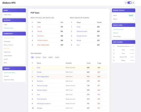The height and width of the screenshot is (112, 141).
Task: Open killer Rashemo in kills table
Action: click(x=40, y=36)
